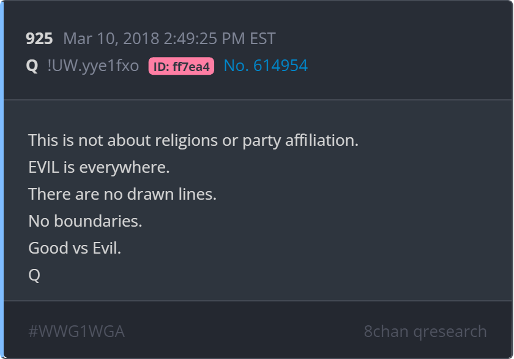Select post number 925
Viewport: 514px width, 359px height.
point(39,39)
